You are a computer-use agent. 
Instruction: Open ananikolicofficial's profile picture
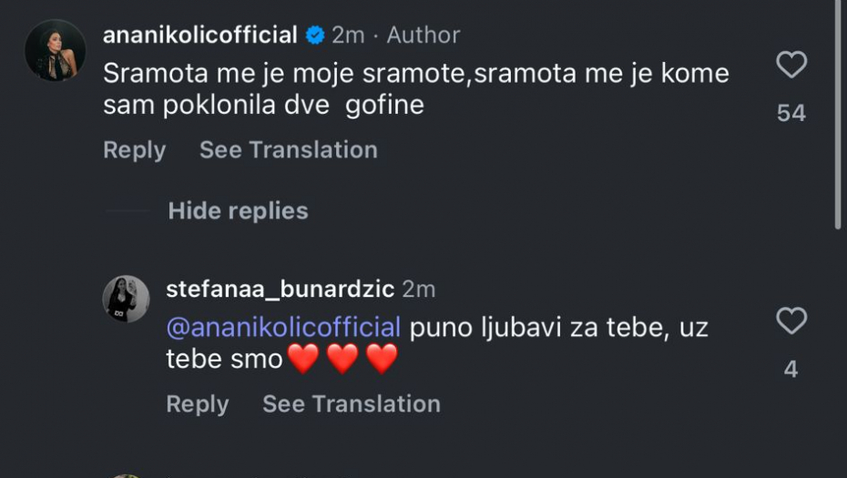(55, 50)
